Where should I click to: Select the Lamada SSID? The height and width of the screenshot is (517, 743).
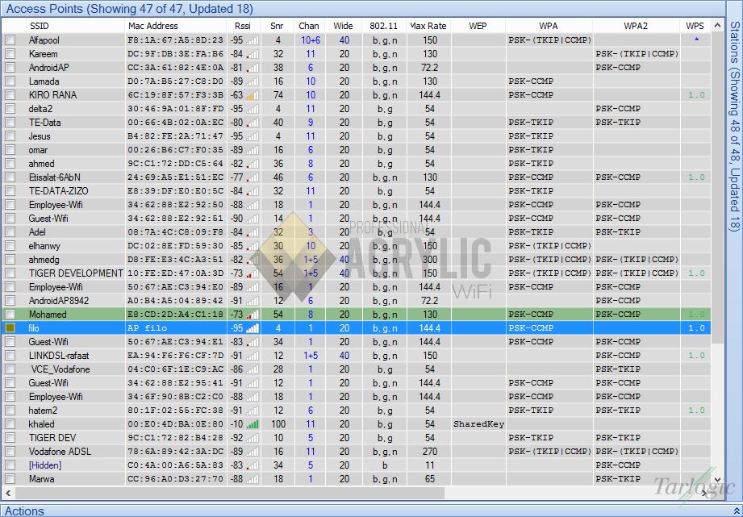[44, 81]
